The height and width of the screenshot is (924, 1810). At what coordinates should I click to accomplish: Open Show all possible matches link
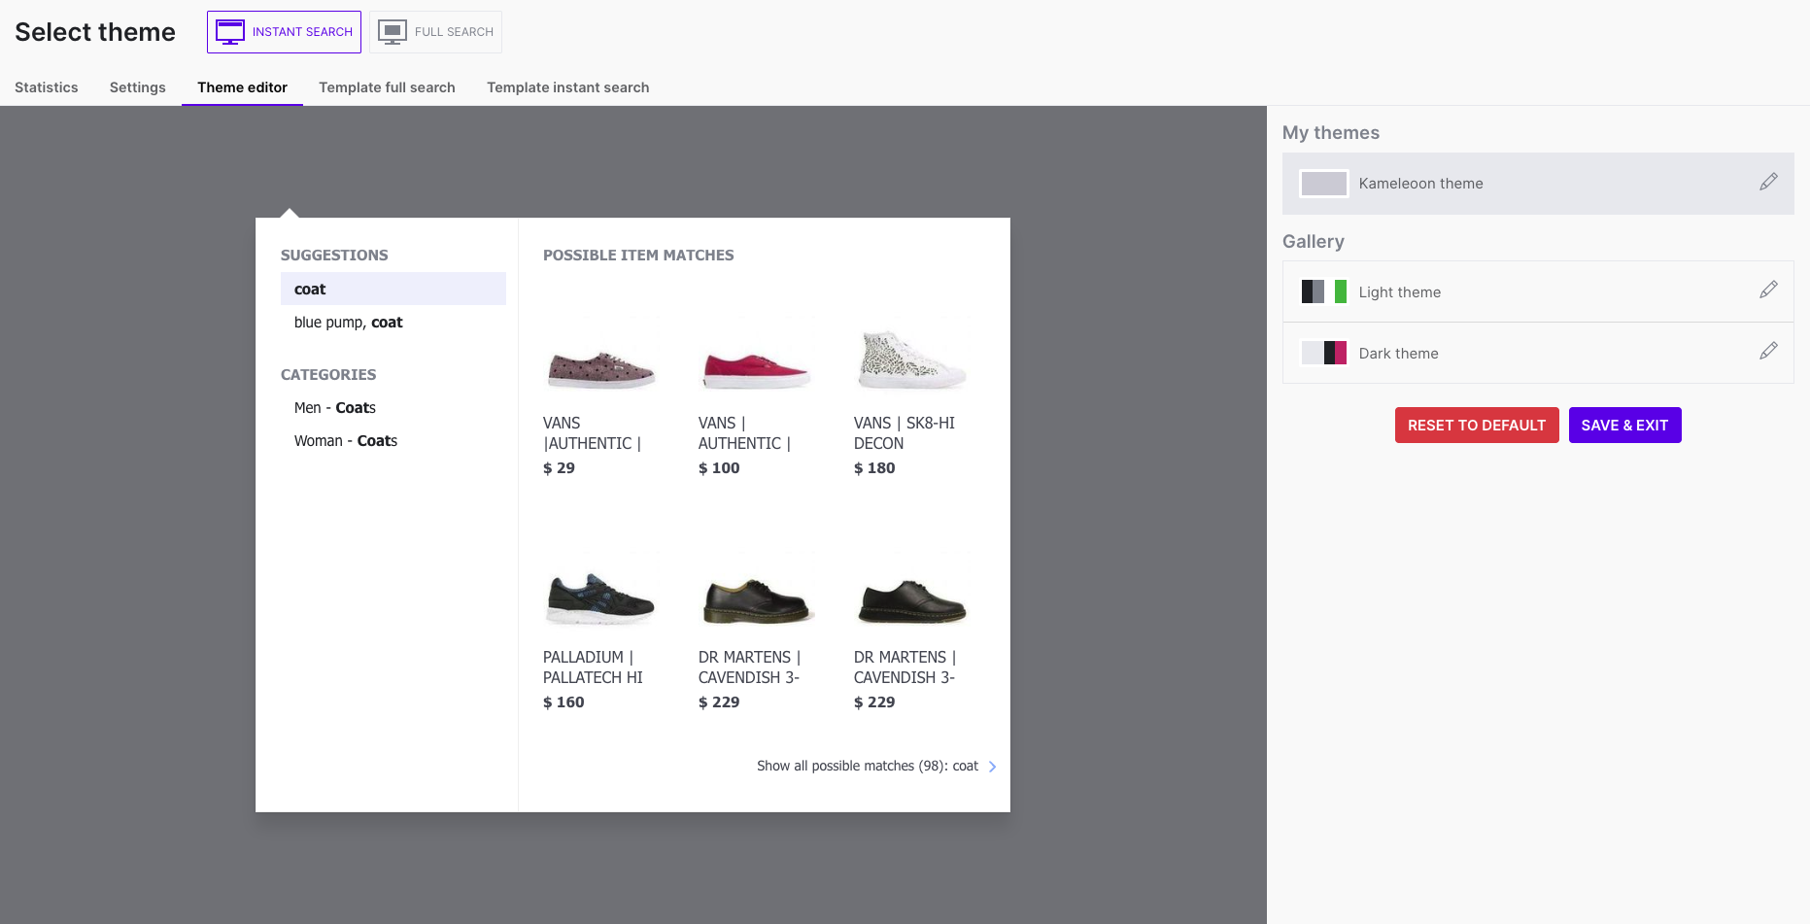click(867, 767)
